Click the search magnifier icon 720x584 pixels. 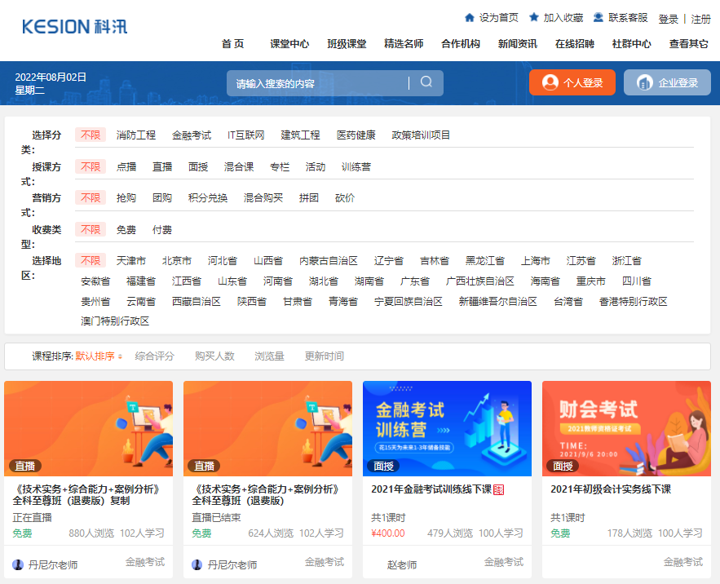(x=425, y=82)
